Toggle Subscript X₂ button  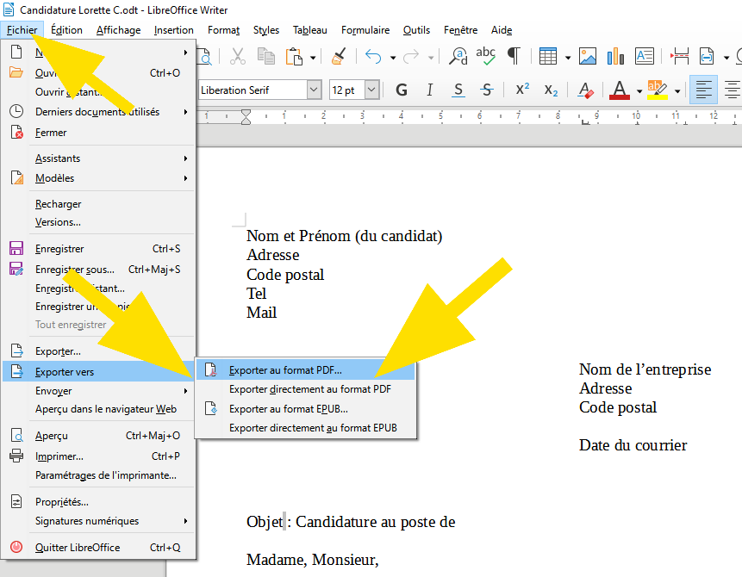click(x=551, y=90)
